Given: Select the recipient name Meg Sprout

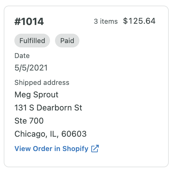Looking at the screenshot, I should pos(36,95).
